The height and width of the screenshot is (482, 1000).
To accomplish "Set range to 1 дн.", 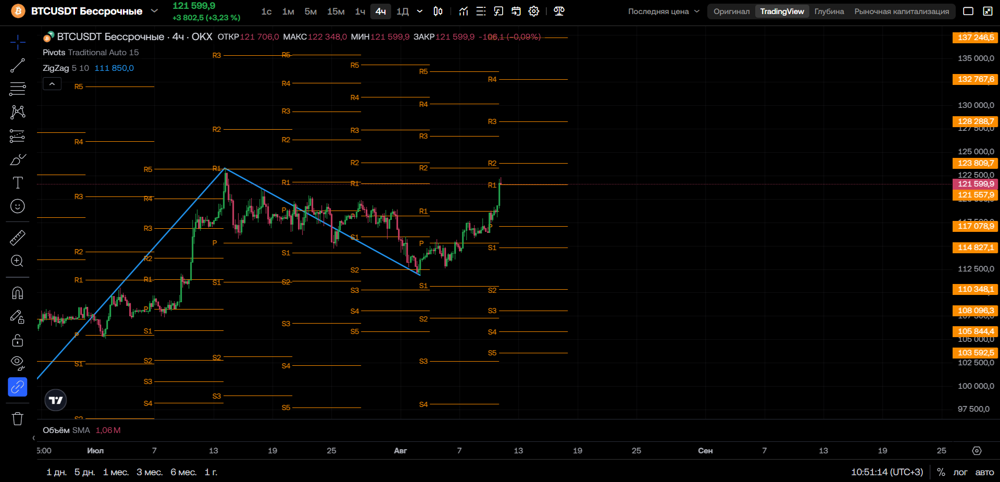I will pos(56,472).
